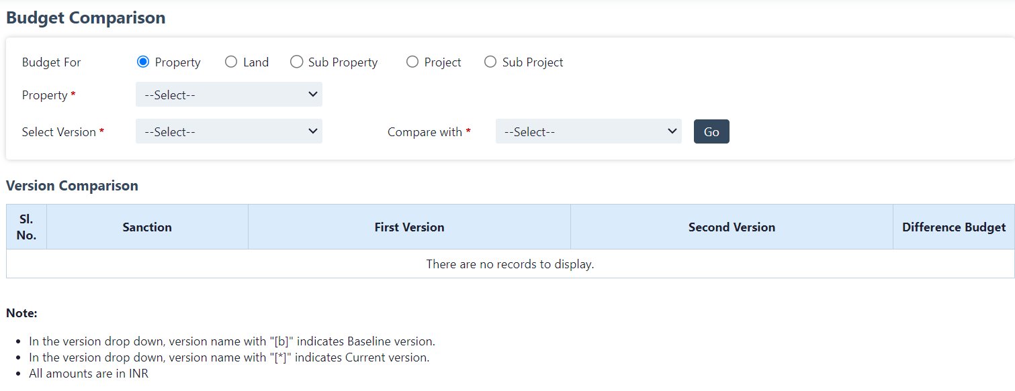Image resolution: width=1015 pixels, height=391 pixels.
Task: Choose the Sub Property radio option
Action: pos(296,62)
